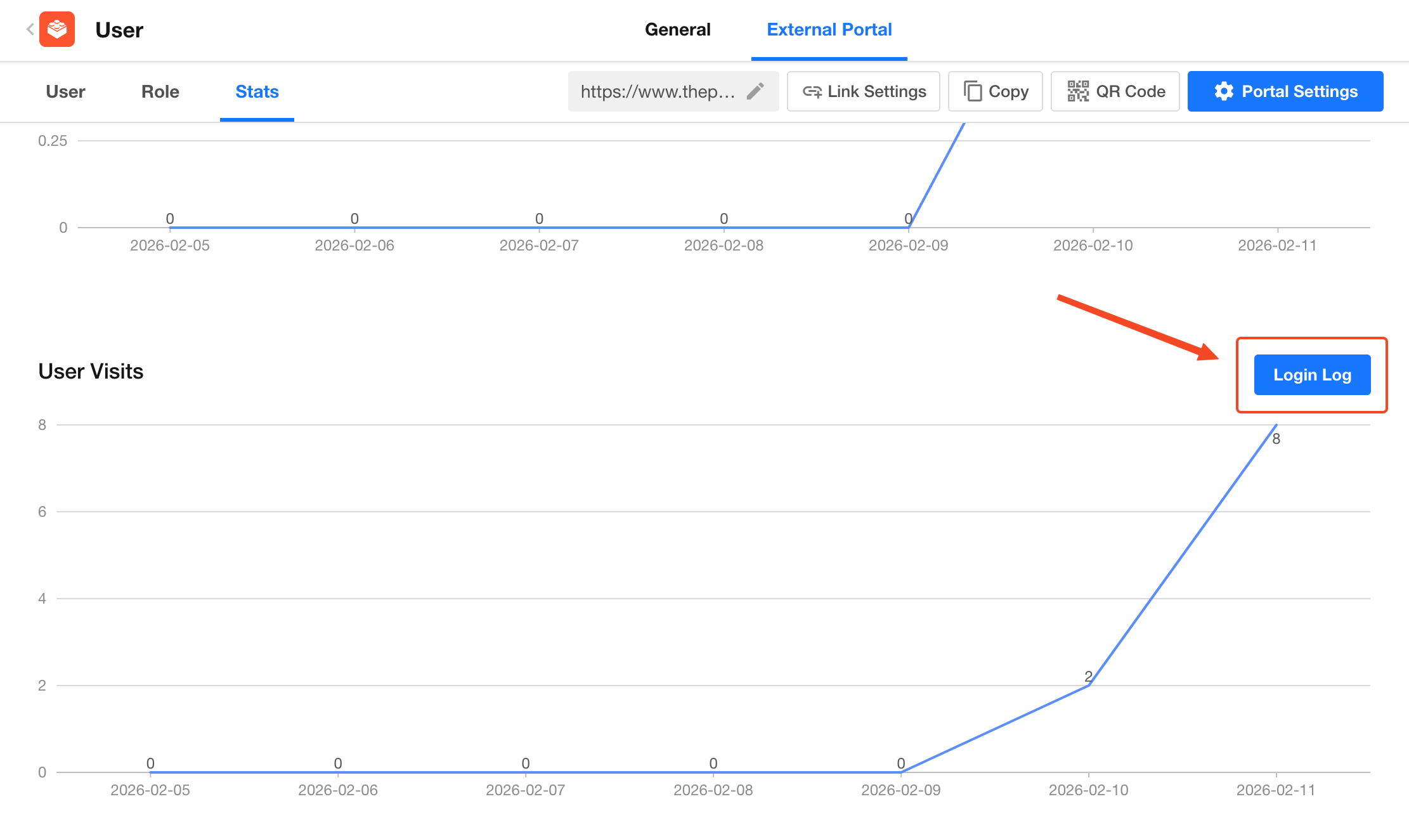
Task: Click the User Visits chart heading
Action: (91, 371)
